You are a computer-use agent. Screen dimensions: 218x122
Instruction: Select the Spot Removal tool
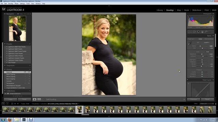tap(194, 32)
